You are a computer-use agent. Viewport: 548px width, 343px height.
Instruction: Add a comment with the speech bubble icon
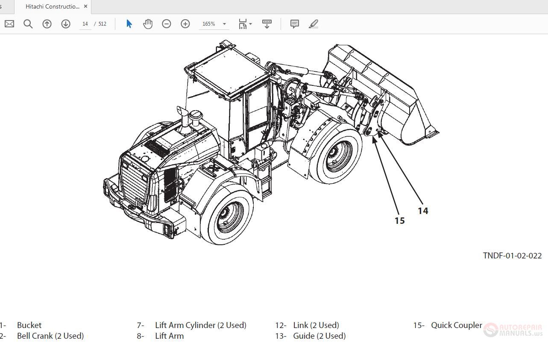click(x=294, y=24)
